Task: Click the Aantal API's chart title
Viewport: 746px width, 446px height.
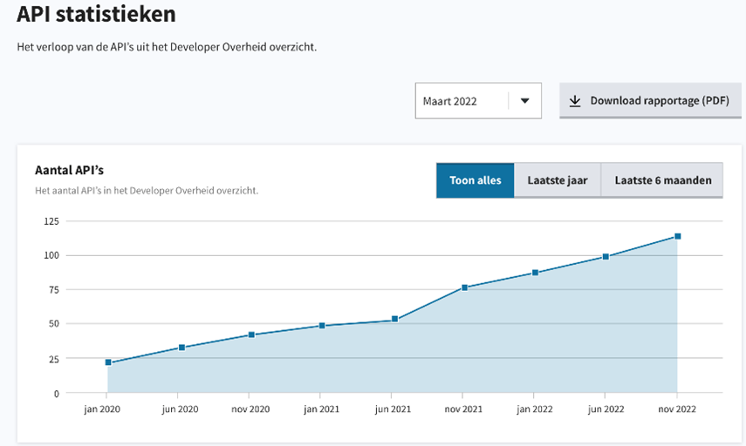Action: coord(69,170)
